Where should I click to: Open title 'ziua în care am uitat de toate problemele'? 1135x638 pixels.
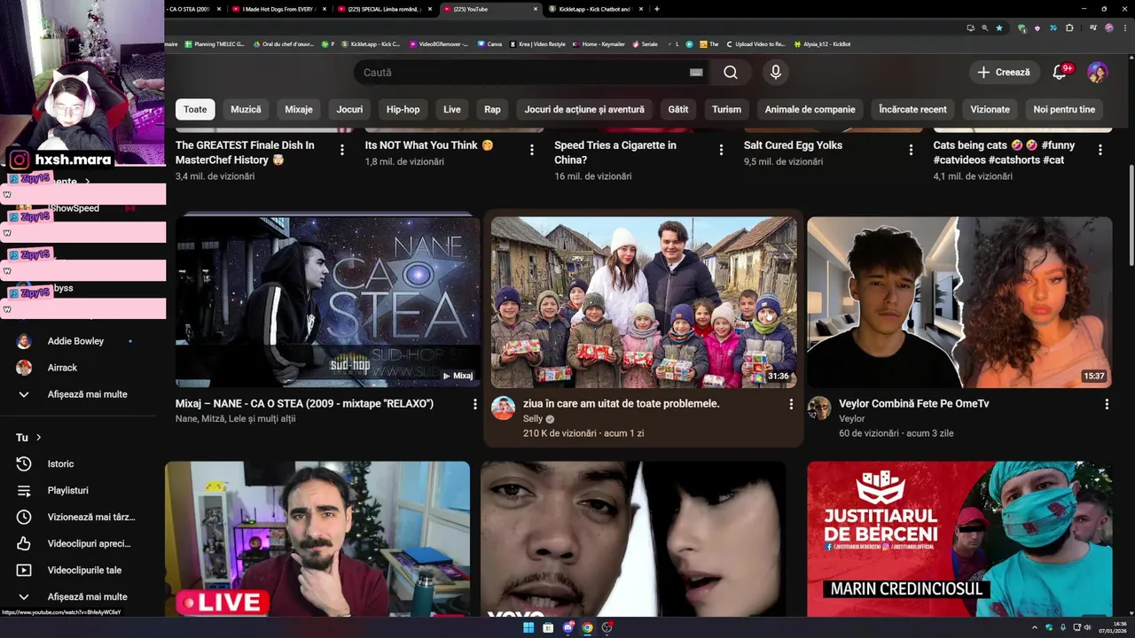pyautogui.click(x=622, y=404)
